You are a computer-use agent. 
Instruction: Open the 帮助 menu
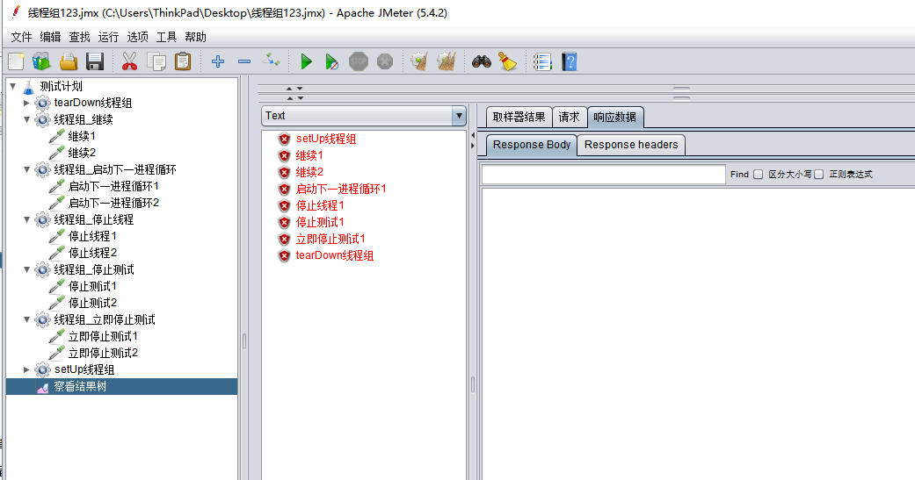coord(195,37)
